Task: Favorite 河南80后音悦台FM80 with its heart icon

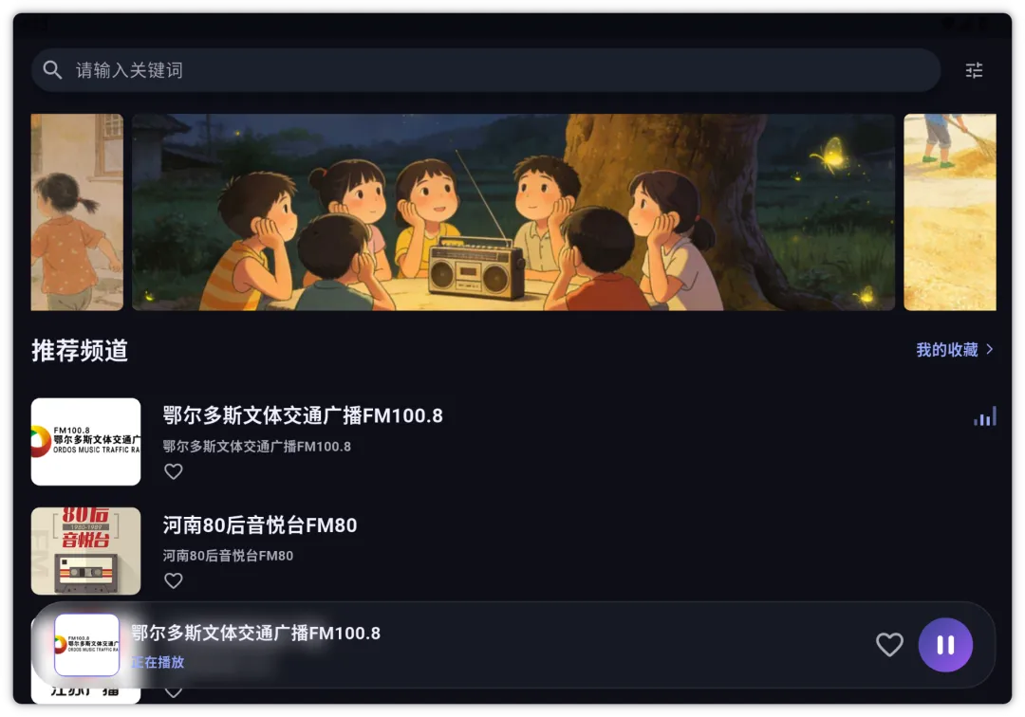Action: point(174,580)
